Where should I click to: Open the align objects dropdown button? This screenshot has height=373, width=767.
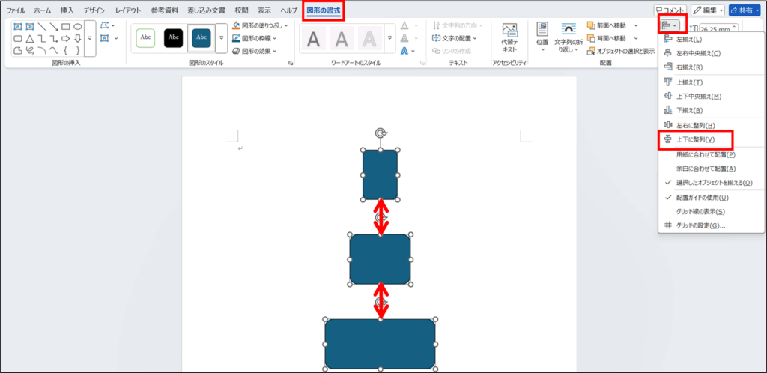coord(670,26)
